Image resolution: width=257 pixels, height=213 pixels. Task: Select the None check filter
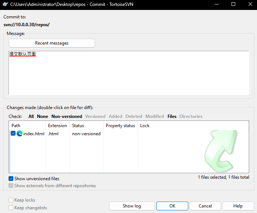[43, 116]
